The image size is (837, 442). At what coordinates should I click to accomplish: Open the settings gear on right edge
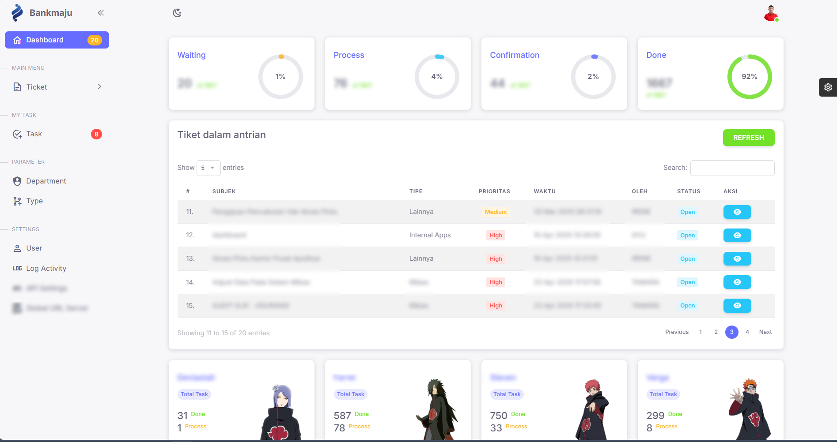828,87
